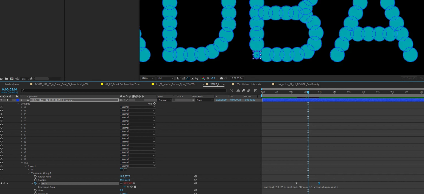The image size is (424, 194).
Task: Click the Anchor Point property pick whip
Action: pos(196,176)
